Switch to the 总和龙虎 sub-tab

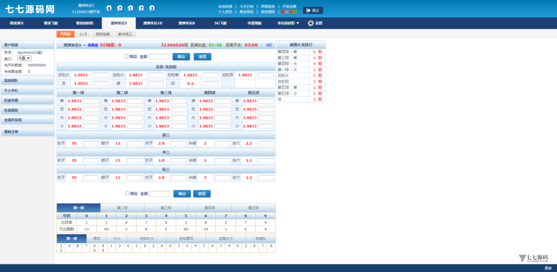(102, 34)
